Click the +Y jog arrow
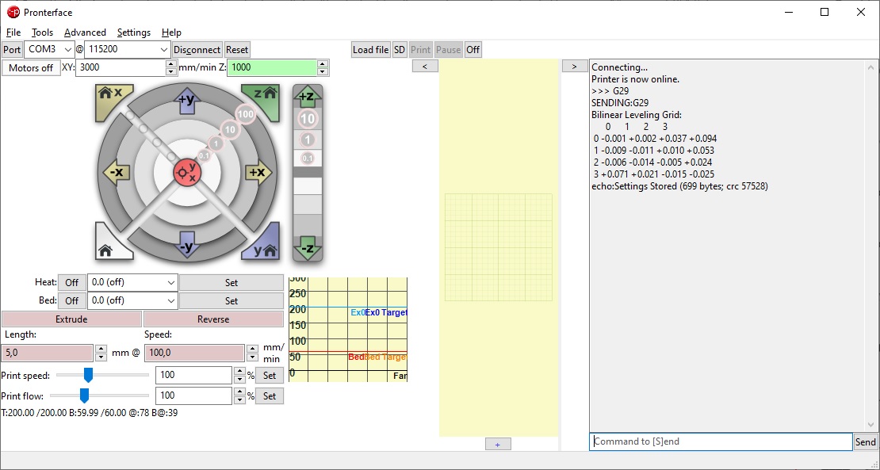Screen dimensions: 880x470 pyautogui.click(x=186, y=101)
